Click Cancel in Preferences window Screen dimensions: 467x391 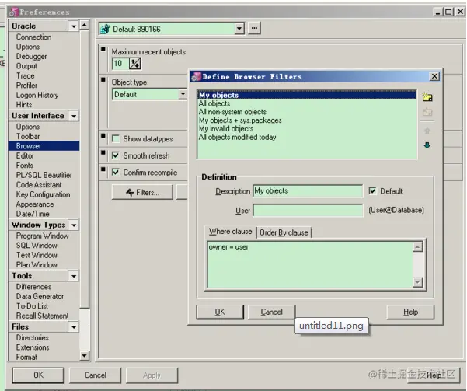(x=96, y=375)
